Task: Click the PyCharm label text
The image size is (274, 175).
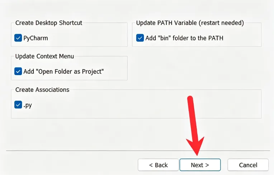Action: [36, 38]
